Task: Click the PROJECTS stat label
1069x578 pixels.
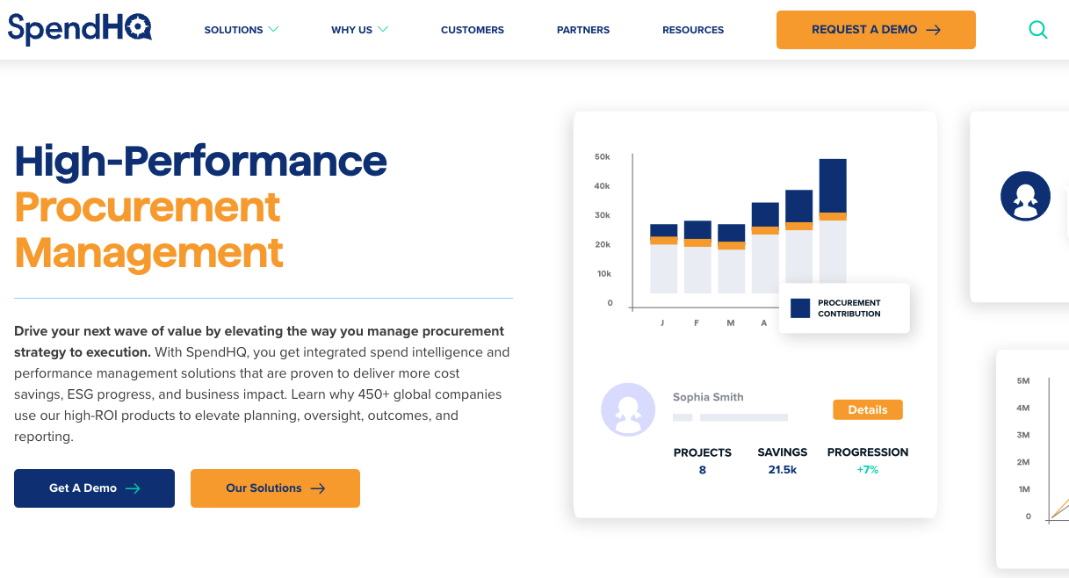Action: point(703,452)
